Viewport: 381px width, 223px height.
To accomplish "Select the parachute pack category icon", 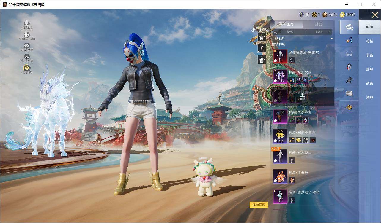I will click(x=349, y=94).
